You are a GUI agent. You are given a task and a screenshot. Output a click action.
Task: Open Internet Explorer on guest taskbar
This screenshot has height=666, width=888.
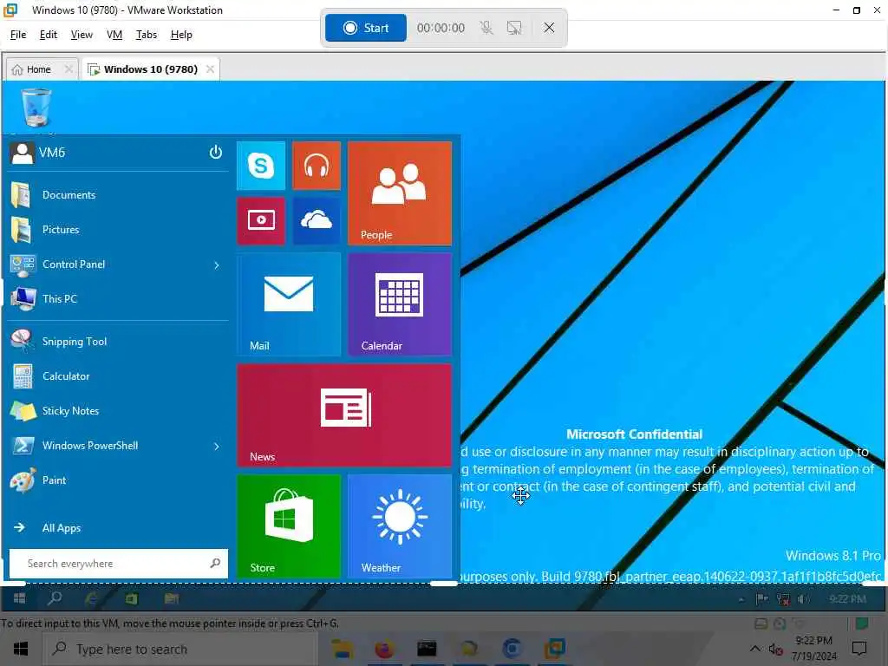91,598
